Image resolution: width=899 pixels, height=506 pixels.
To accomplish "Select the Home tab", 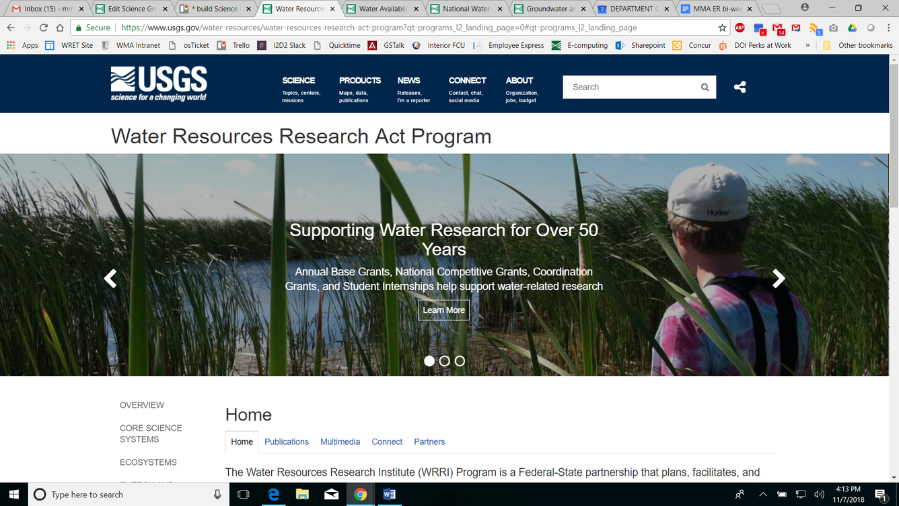I will click(x=242, y=442).
